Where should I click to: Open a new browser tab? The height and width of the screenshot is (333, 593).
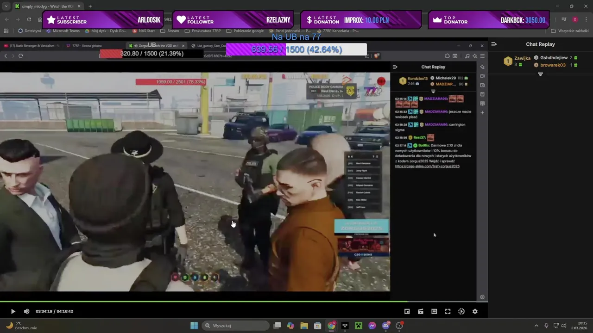pos(90,6)
